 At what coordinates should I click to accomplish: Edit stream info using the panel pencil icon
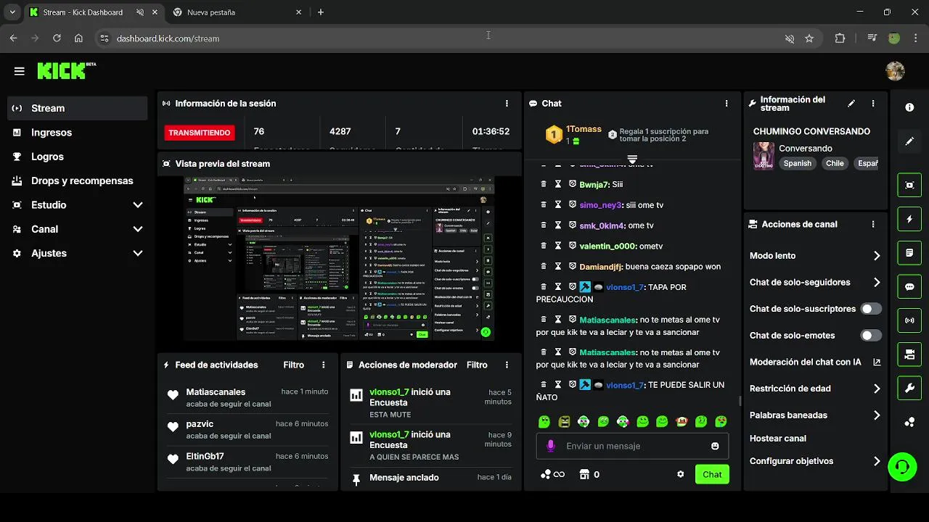[x=851, y=104]
